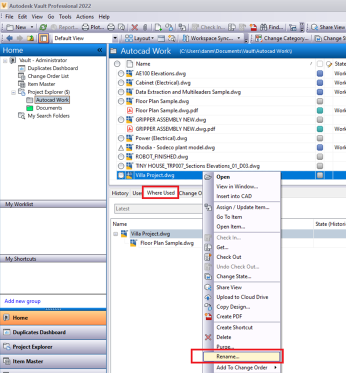Open Print Preview from the toolbar
Viewport: 346px width, 373px height.
(x=121, y=27)
